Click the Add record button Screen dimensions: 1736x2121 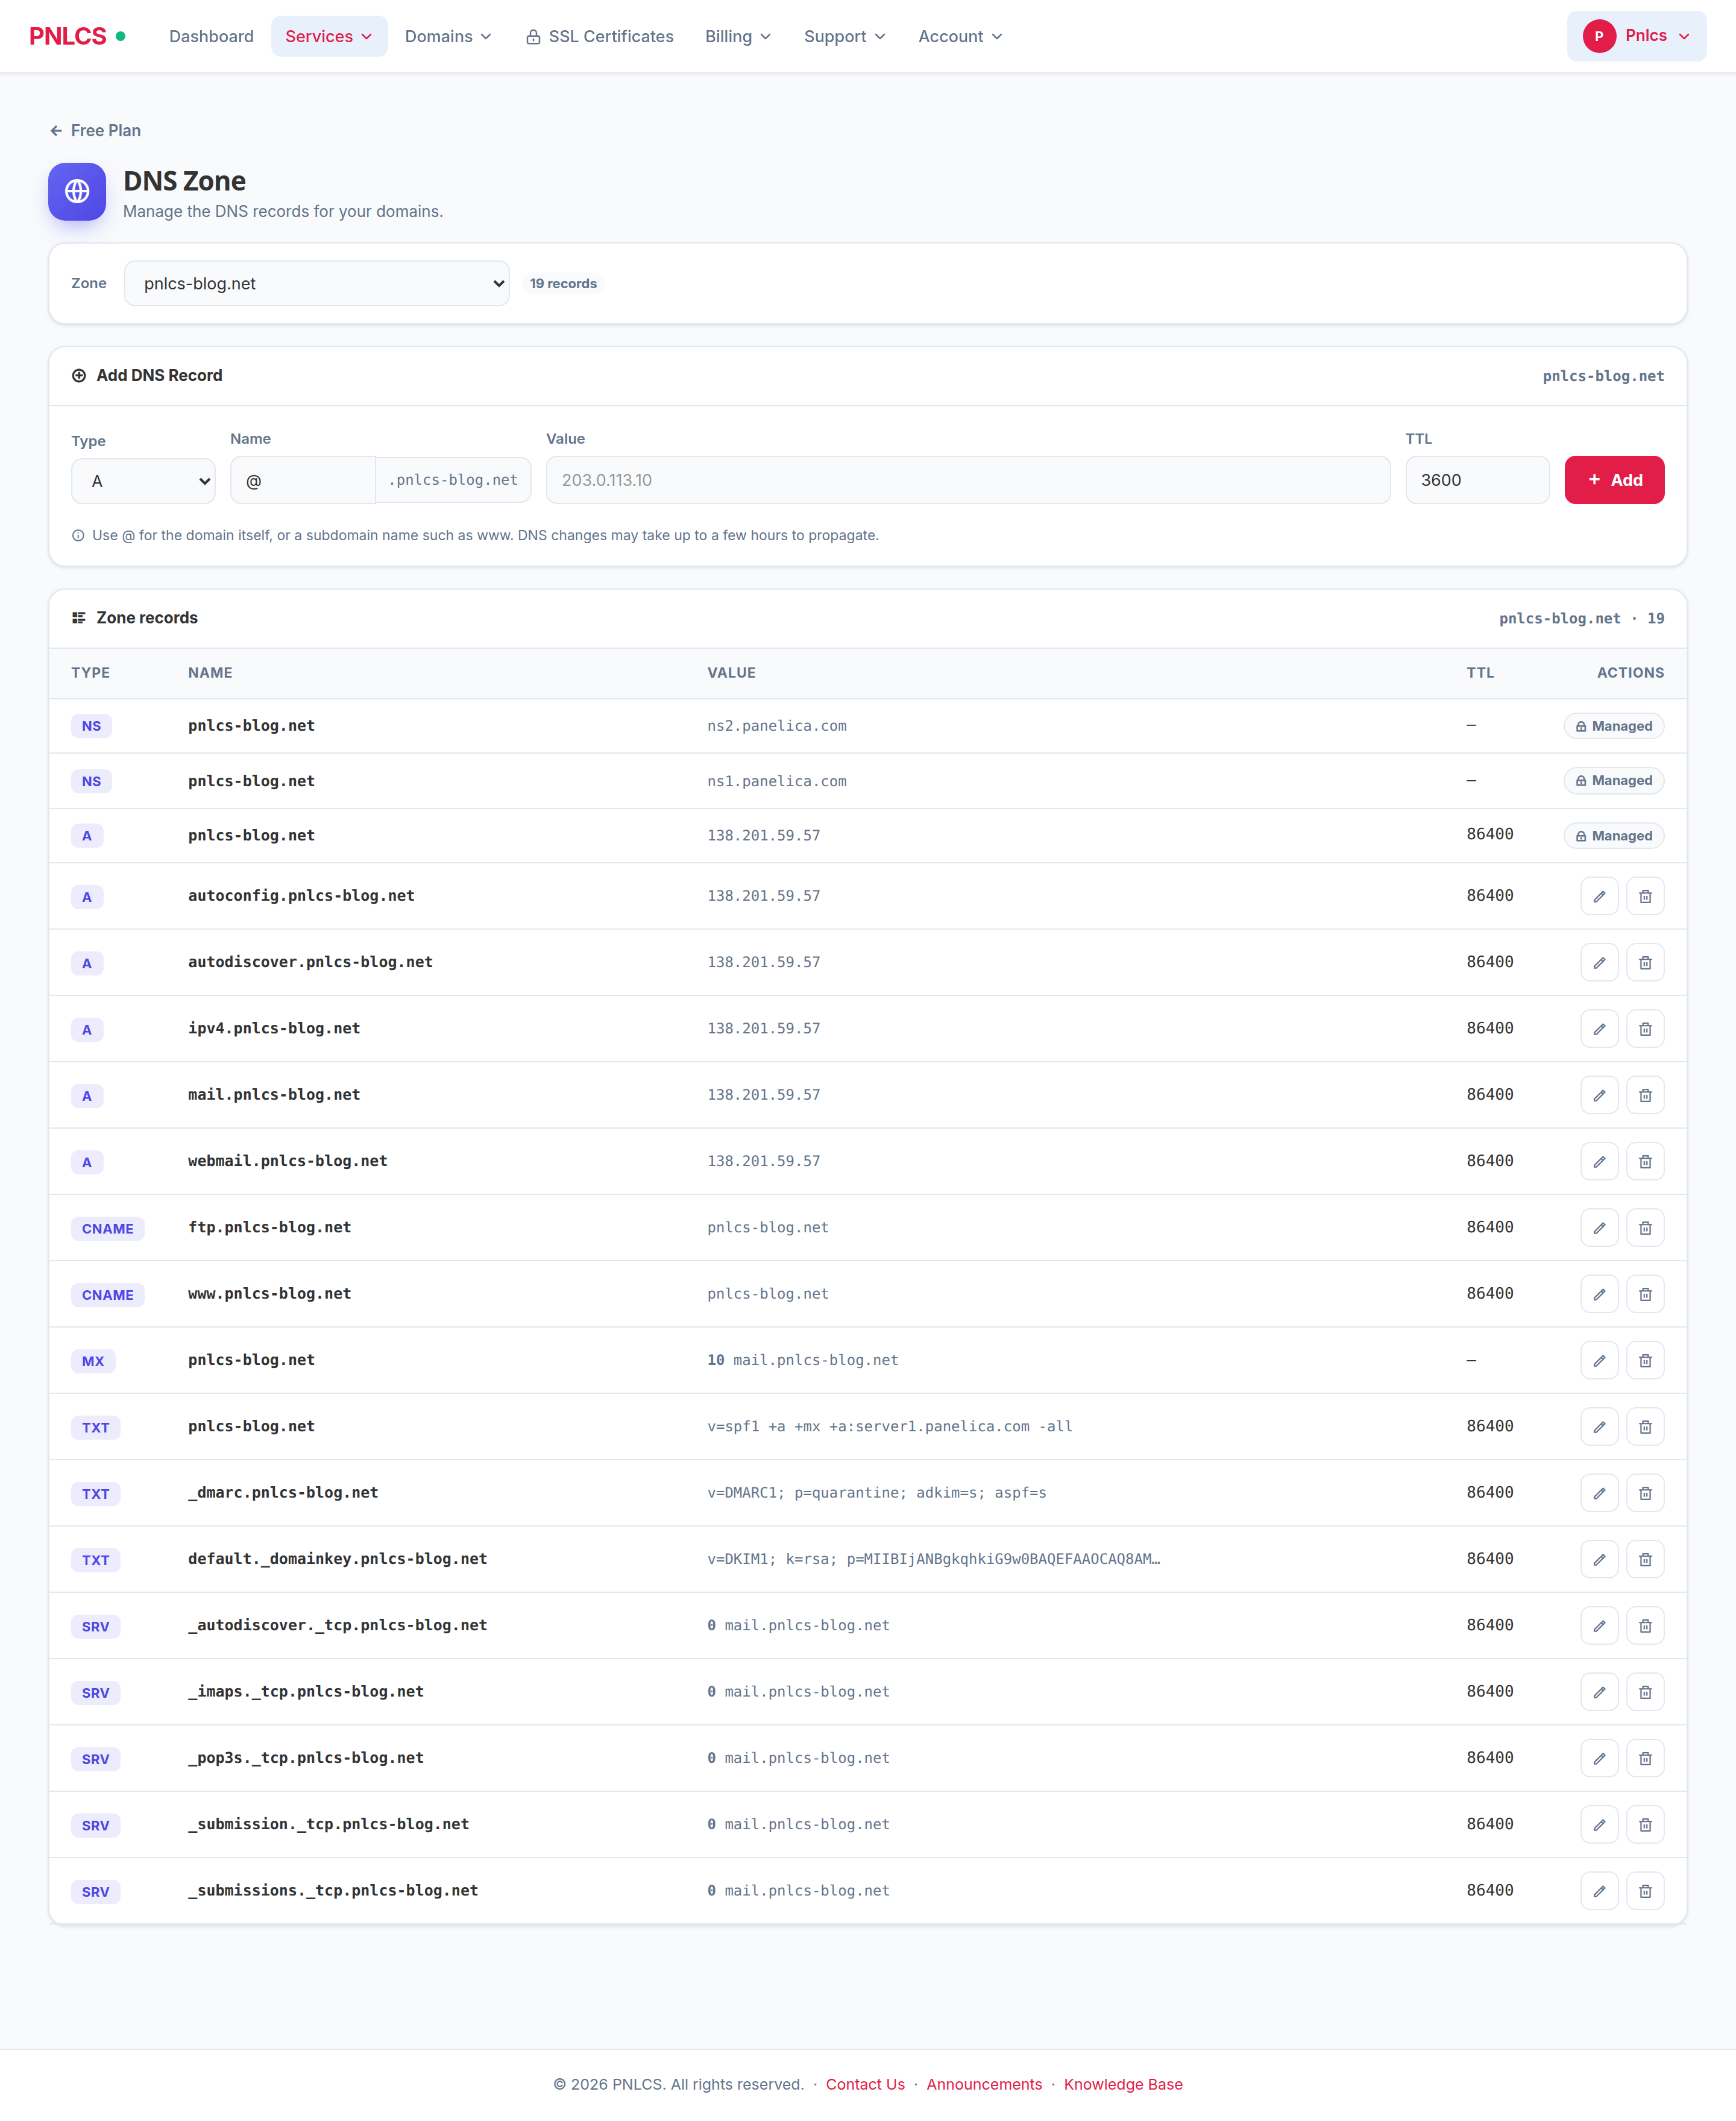[x=1614, y=480]
